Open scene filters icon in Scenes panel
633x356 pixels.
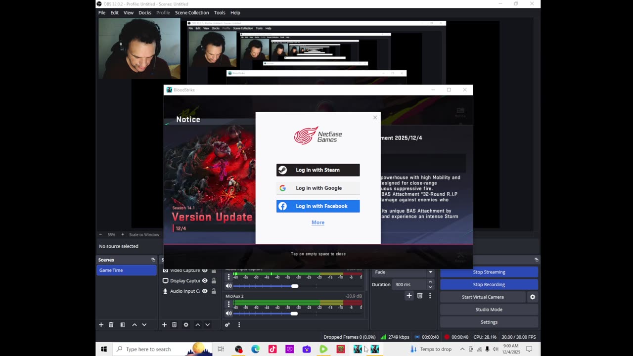(123, 325)
